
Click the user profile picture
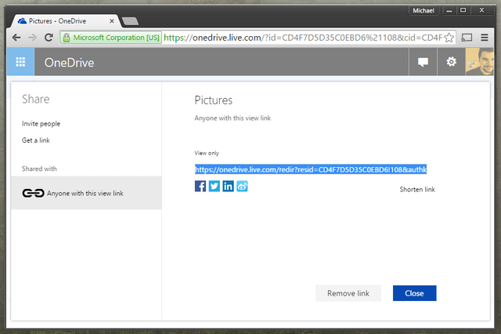(x=480, y=62)
